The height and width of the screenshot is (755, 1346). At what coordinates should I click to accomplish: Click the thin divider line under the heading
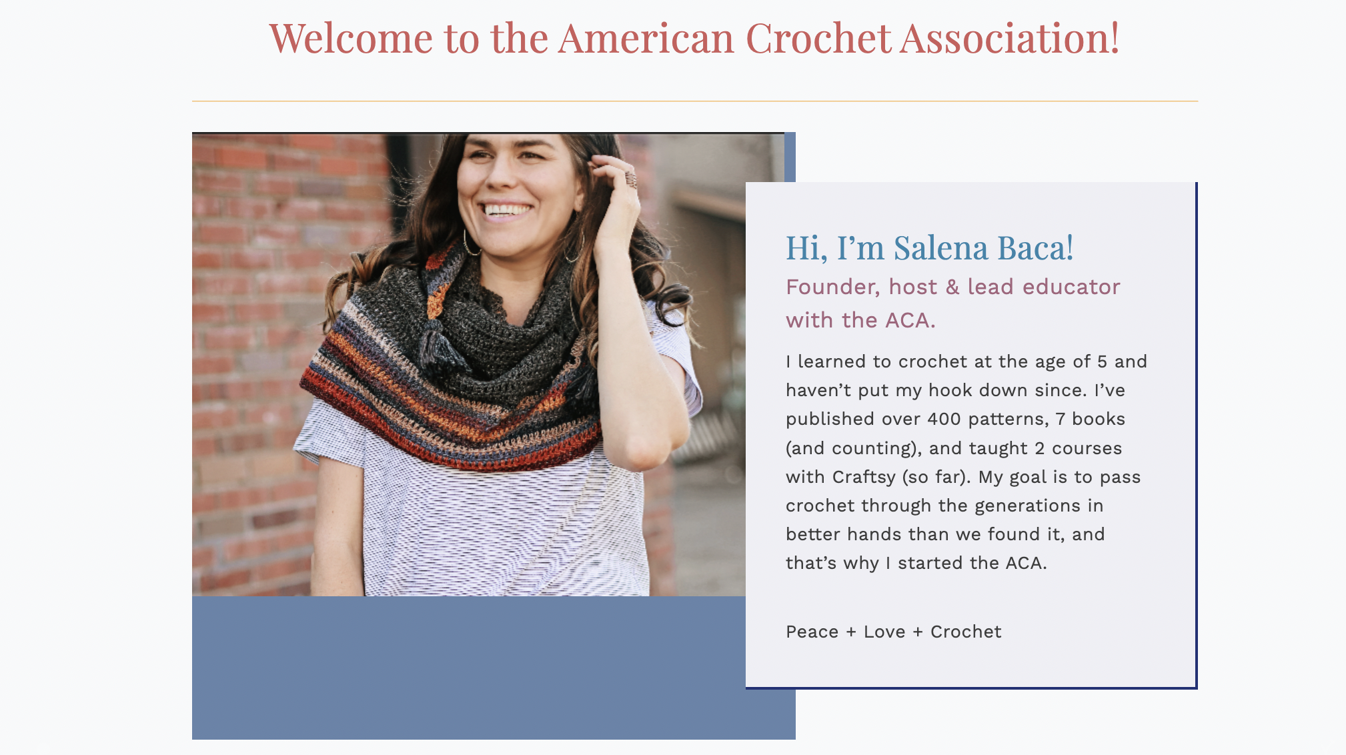point(695,101)
